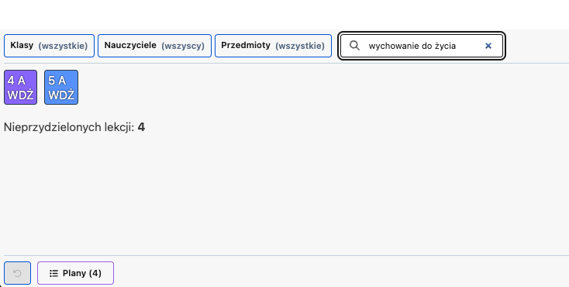
Task: Click into the 'wychowanie do życia' search field
Action: [422, 46]
